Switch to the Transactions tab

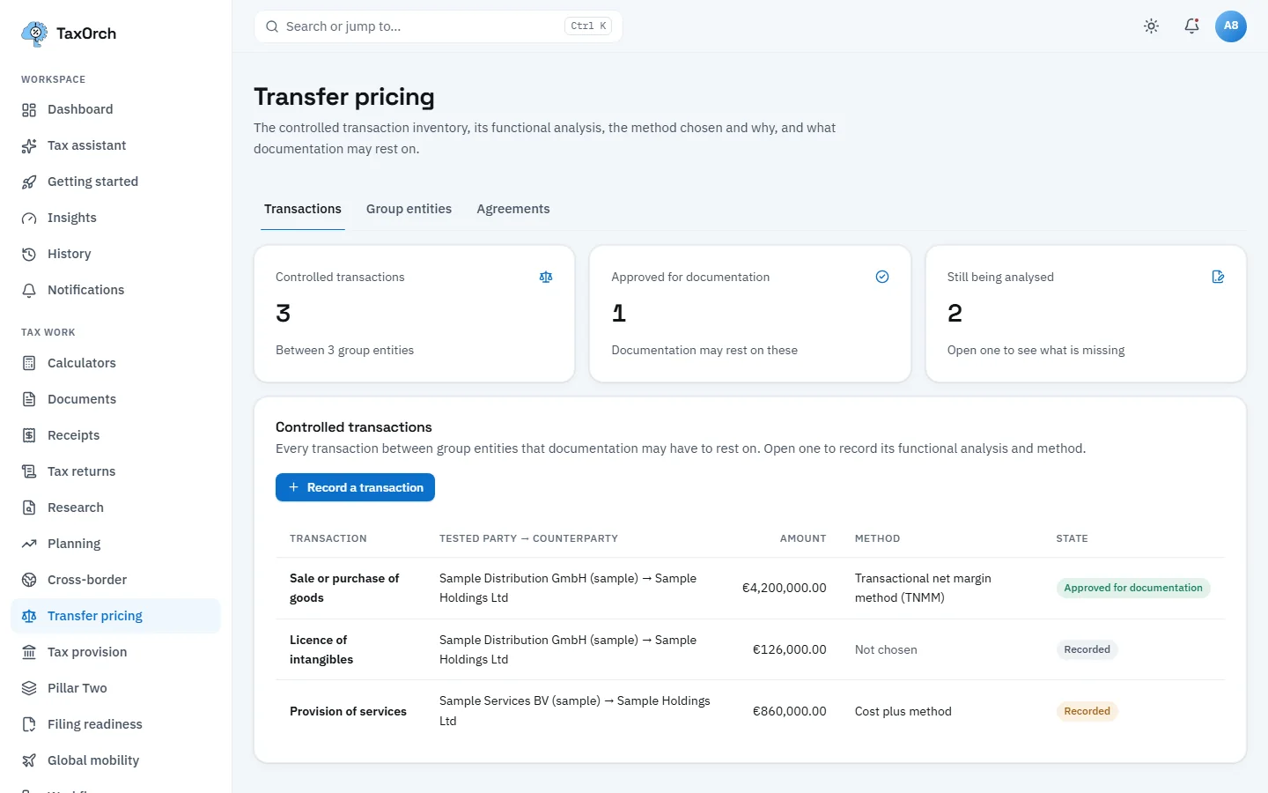tap(303, 210)
